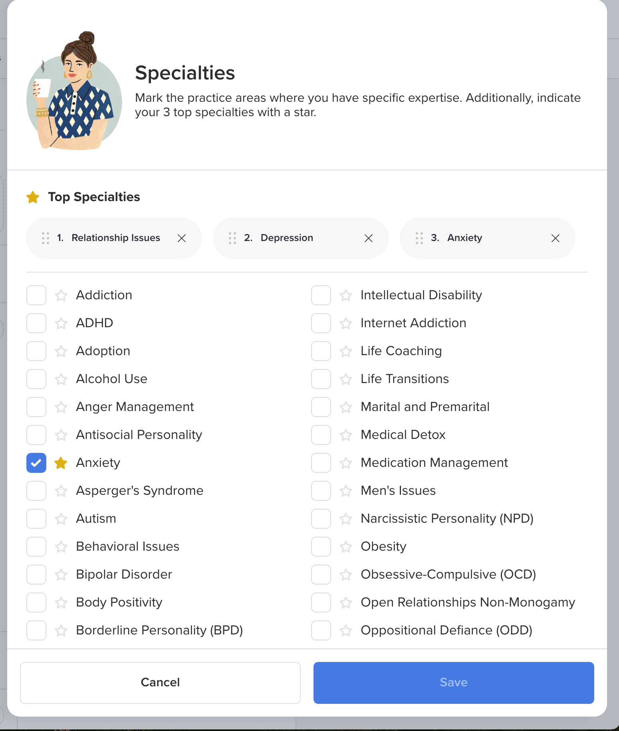Screen dimensions: 619x731
Task: Star the Obesity specialty
Action: tap(345, 547)
